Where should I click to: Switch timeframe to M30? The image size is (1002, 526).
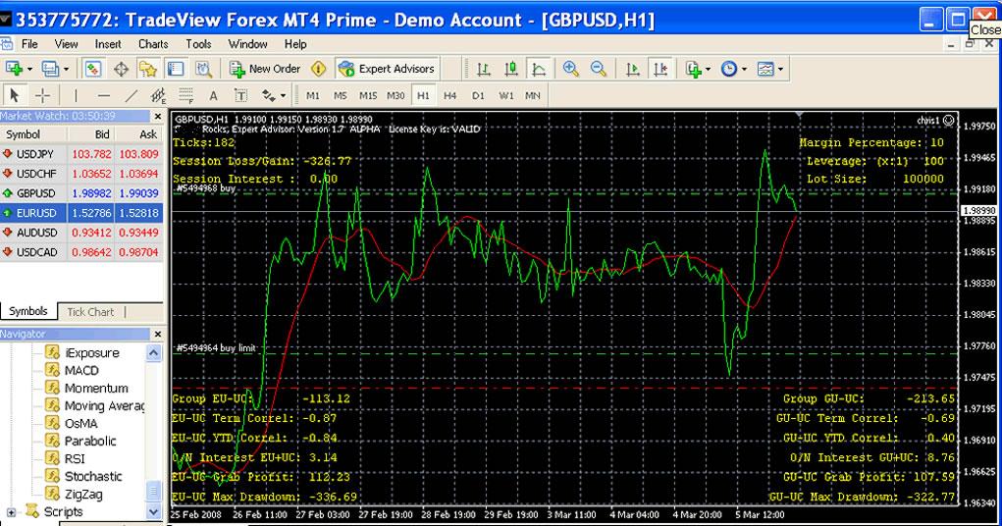coord(396,96)
